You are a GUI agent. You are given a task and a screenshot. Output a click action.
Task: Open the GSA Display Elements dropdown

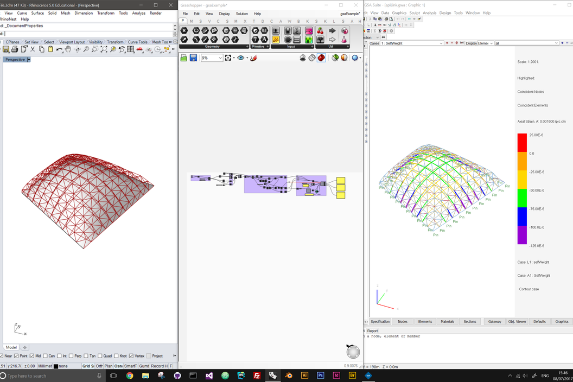(x=492, y=43)
